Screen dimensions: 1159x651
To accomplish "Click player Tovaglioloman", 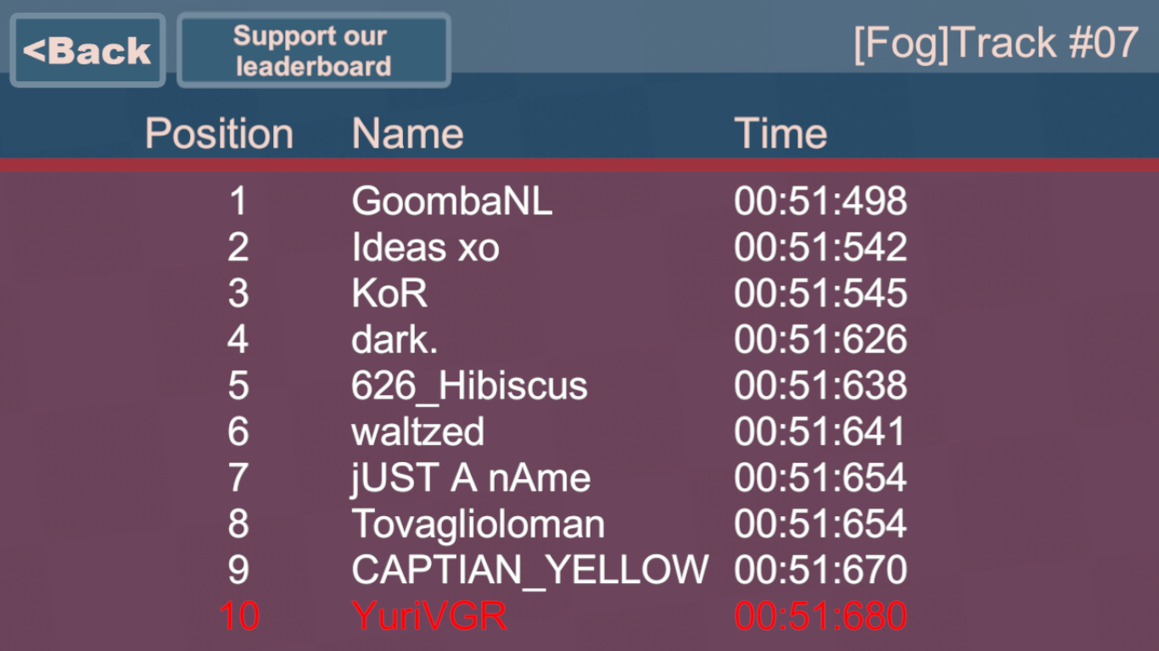I will [478, 524].
